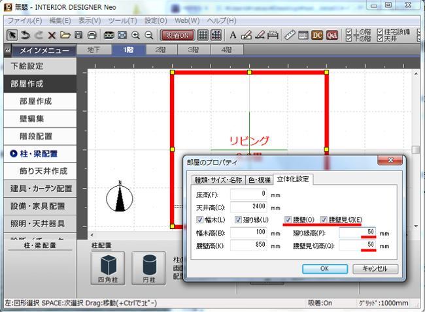Open a file with the folder icon
The width and height of the screenshot is (425, 312).
point(65,35)
